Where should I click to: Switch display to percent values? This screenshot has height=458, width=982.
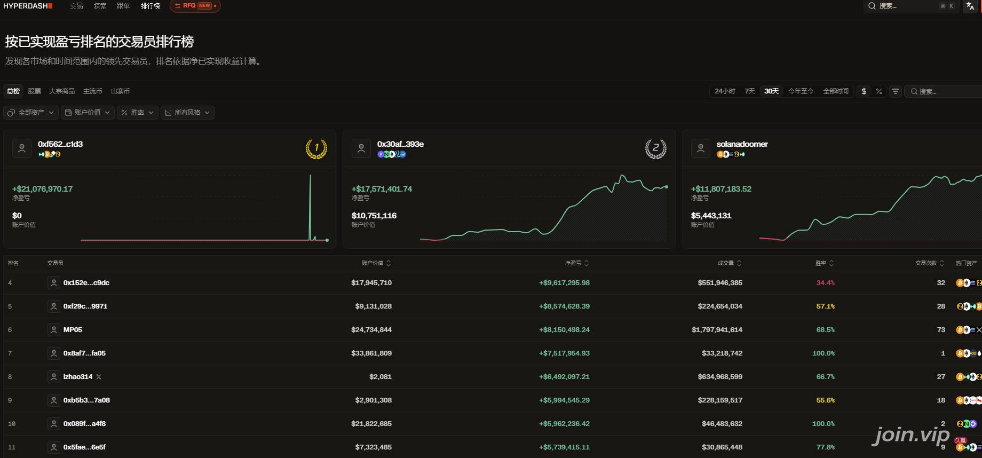pyautogui.click(x=879, y=91)
